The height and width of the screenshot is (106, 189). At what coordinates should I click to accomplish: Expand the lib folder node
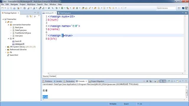(6, 52)
